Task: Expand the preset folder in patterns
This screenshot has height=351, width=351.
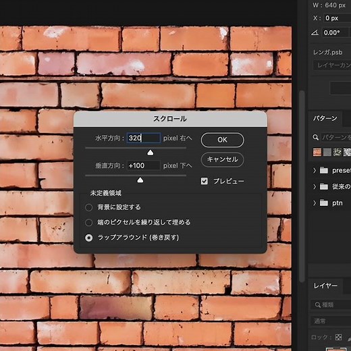Action: pyautogui.click(x=315, y=170)
